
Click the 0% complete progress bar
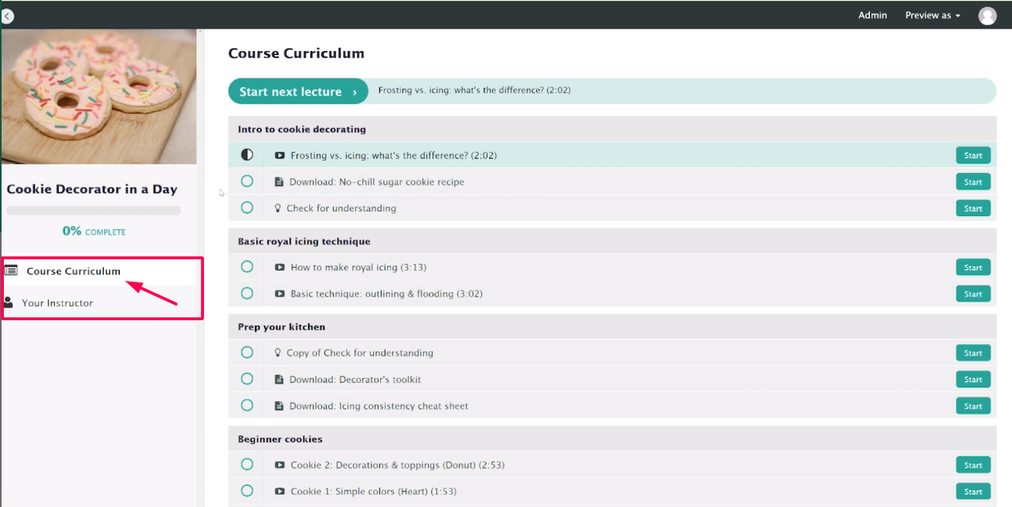coord(93,211)
